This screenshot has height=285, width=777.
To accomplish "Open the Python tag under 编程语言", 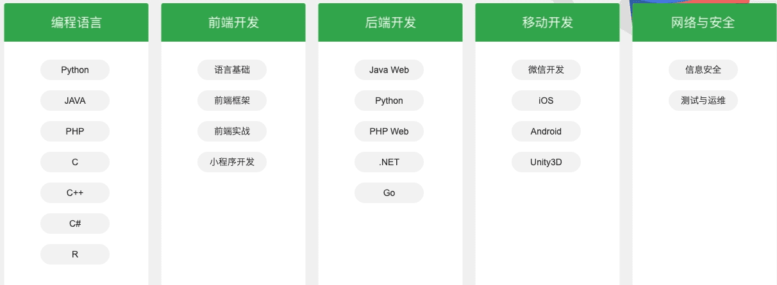I will pos(75,70).
